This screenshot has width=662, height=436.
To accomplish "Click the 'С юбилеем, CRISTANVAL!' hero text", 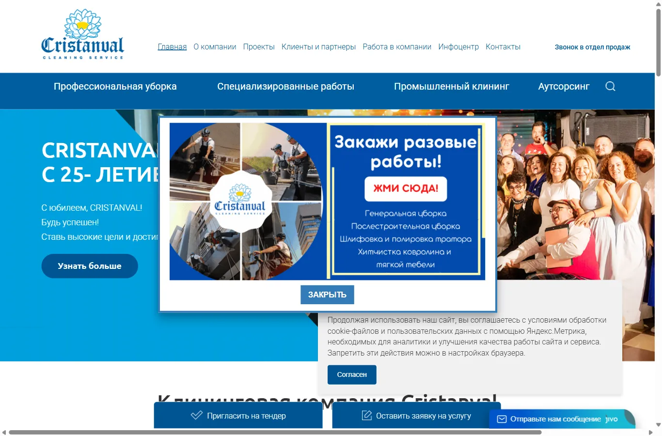I will [x=92, y=208].
